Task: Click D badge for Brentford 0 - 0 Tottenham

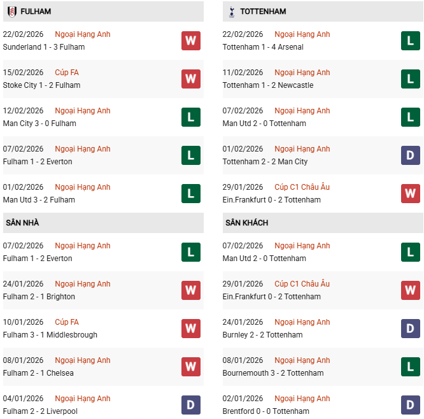Action: [x=411, y=405]
